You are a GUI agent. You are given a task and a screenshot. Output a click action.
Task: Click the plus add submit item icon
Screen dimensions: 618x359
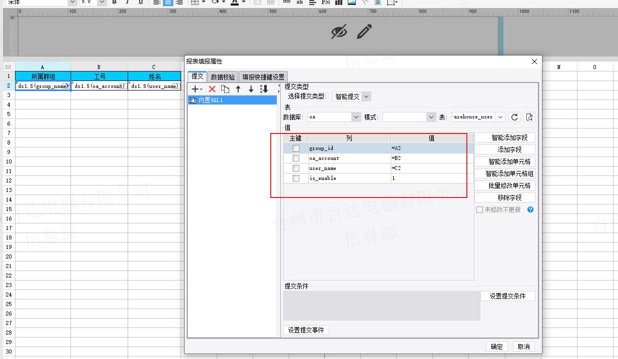[195, 89]
